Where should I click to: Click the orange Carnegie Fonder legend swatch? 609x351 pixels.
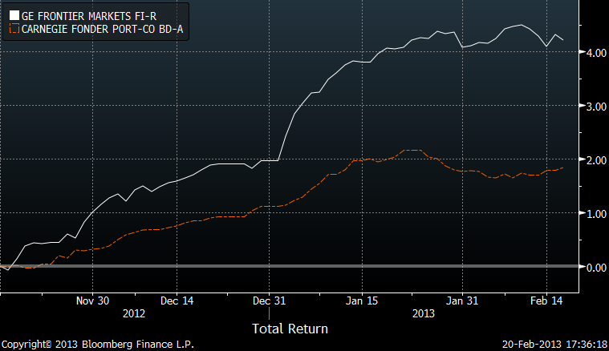pyautogui.click(x=14, y=29)
